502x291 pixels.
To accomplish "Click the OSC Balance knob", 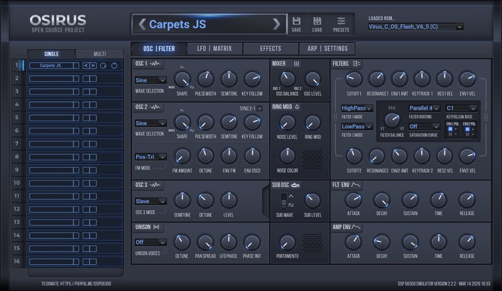I will [x=287, y=79].
